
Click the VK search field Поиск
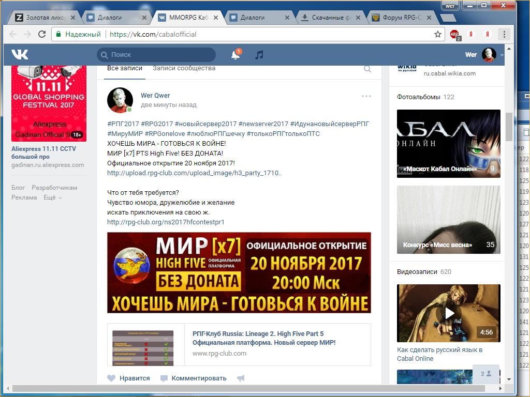coord(156,55)
